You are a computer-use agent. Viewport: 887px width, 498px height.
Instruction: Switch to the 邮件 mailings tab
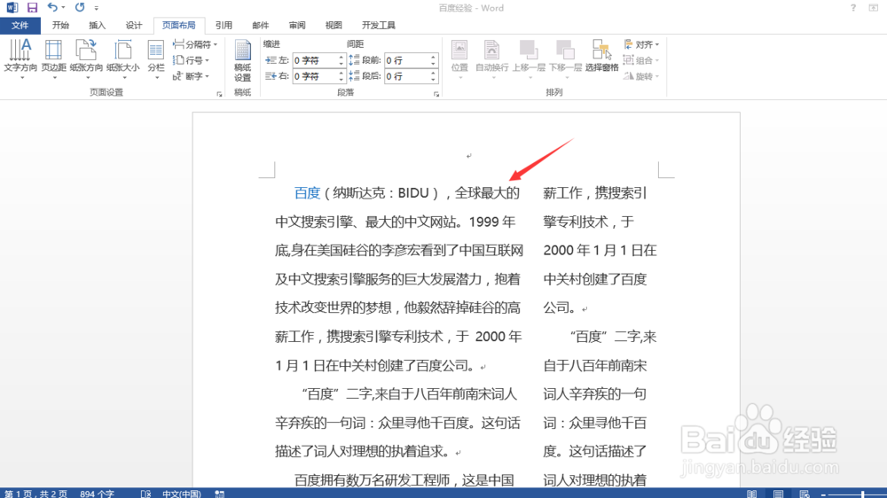[x=260, y=26]
